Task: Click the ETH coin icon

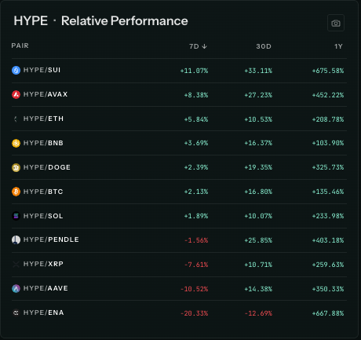Action: point(16,119)
